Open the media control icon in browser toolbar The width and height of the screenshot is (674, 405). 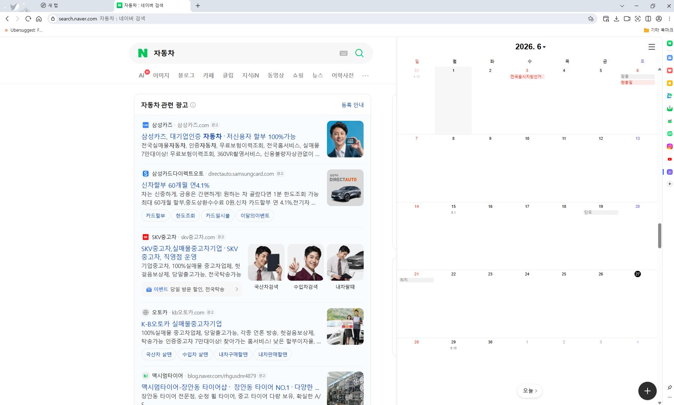click(606, 19)
